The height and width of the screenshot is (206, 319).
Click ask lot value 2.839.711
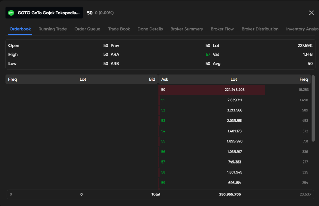[234, 100]
